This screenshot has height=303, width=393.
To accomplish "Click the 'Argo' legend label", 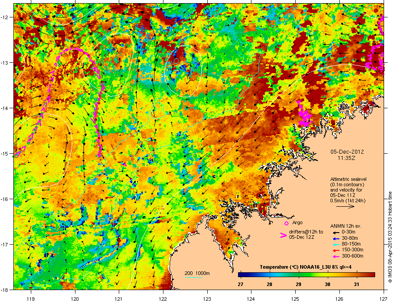I will click(297, 222).
